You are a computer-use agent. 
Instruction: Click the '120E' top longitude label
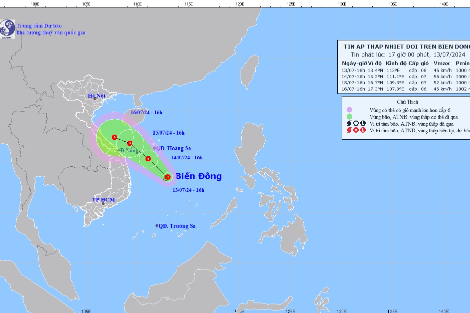click(240, 4)
